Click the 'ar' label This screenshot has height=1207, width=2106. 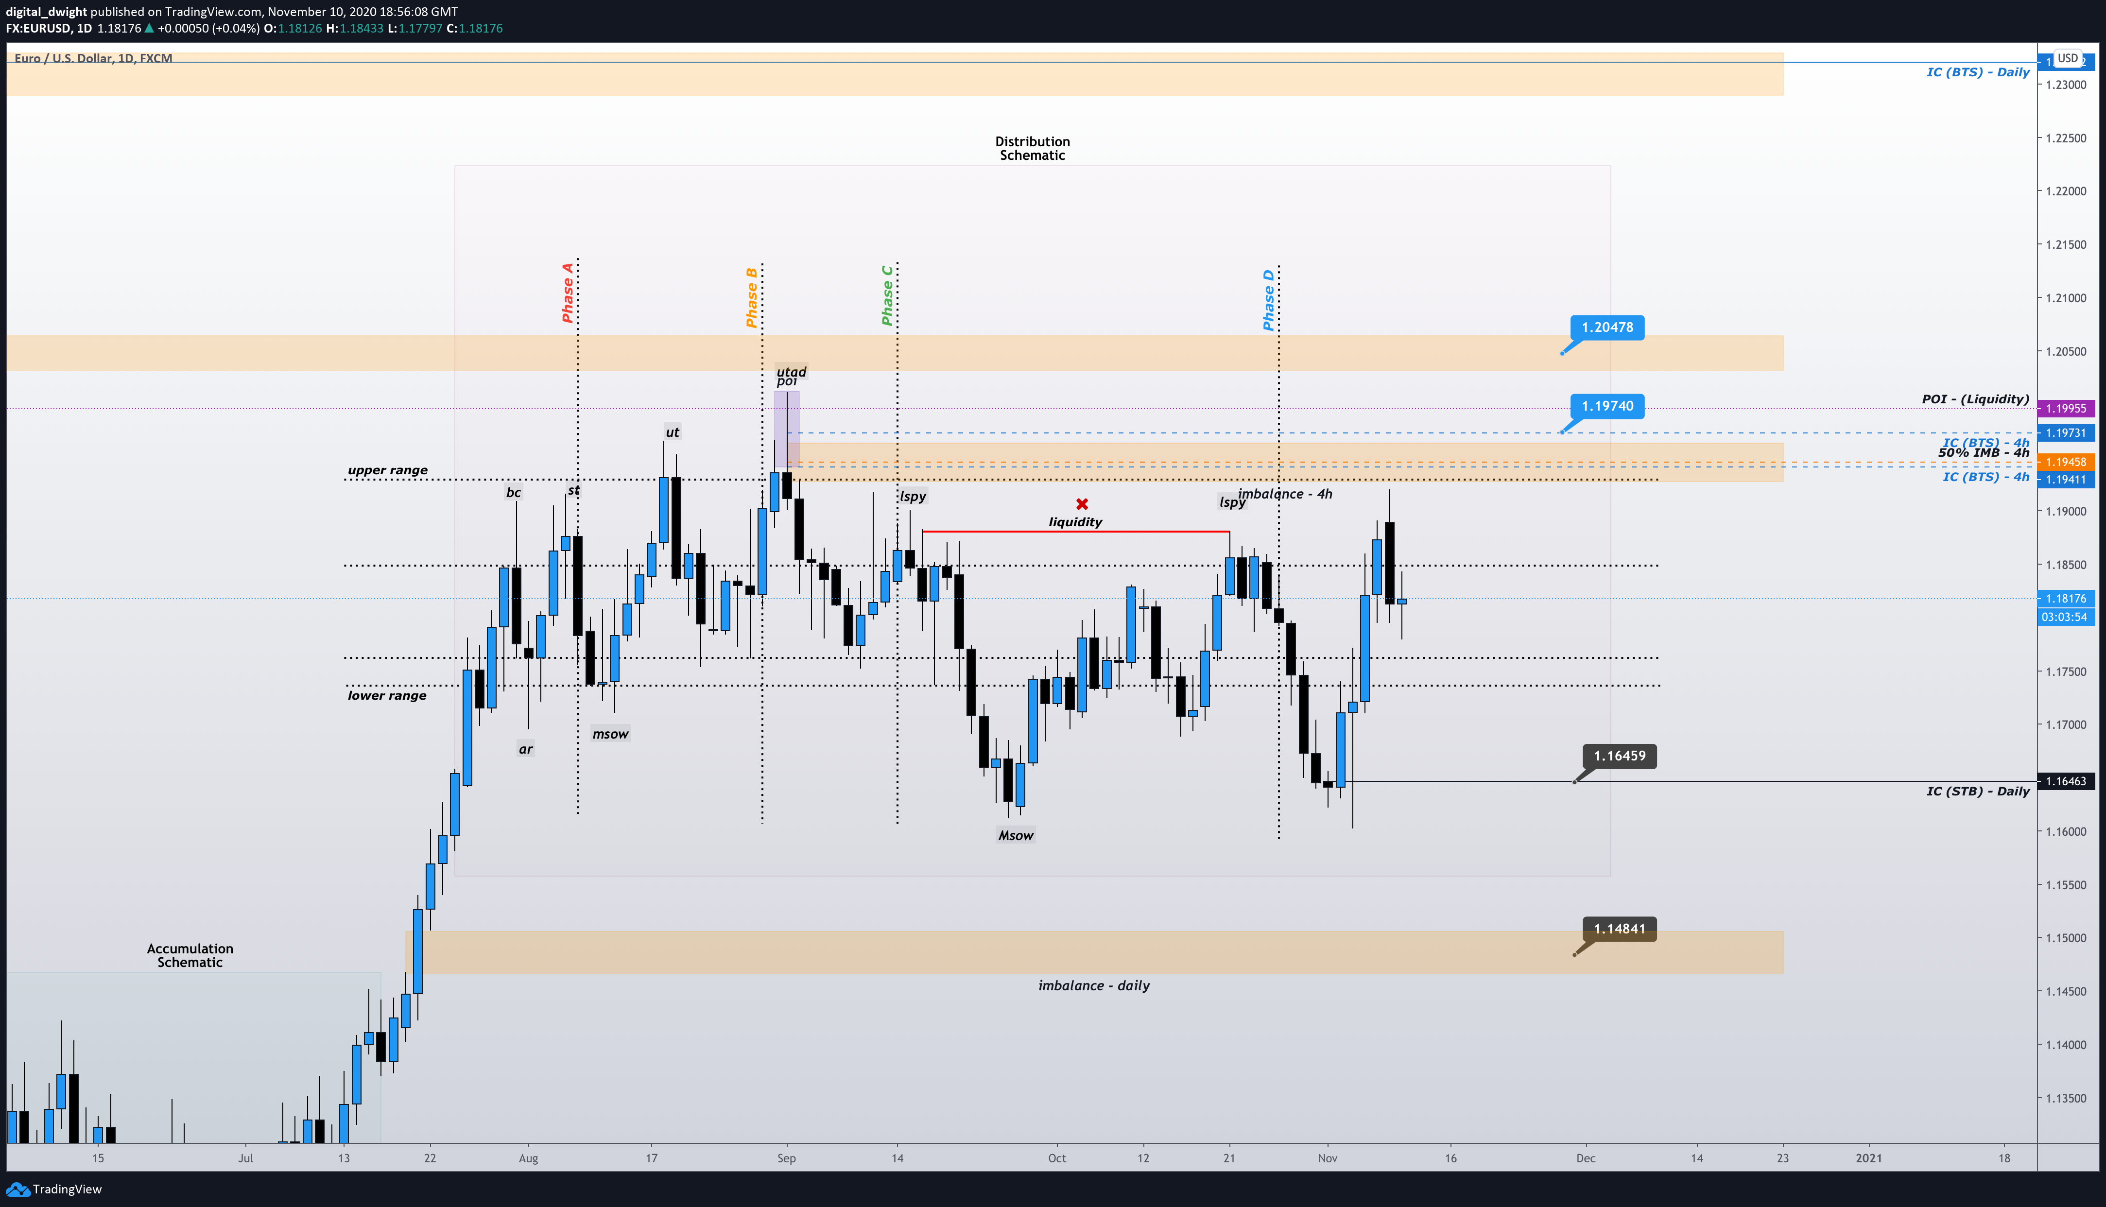coord(525,749)
